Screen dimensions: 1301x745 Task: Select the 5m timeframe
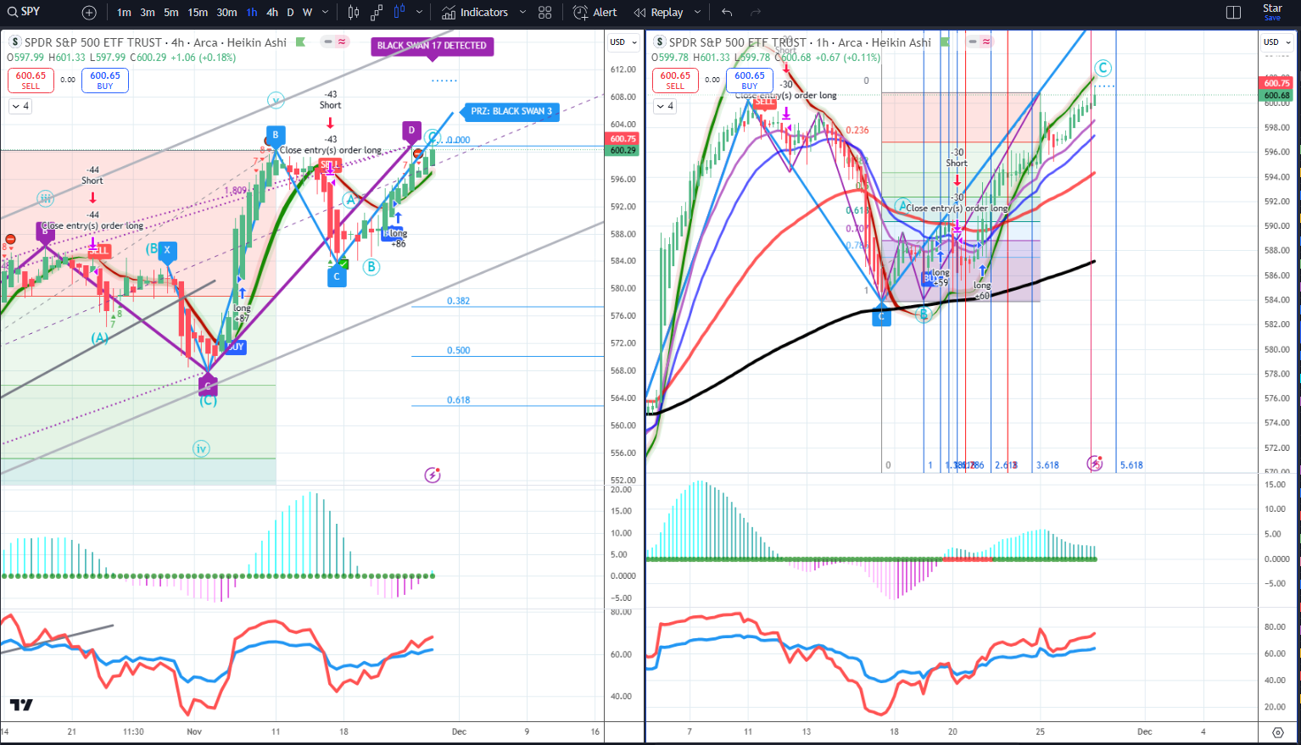click(171, 13)
